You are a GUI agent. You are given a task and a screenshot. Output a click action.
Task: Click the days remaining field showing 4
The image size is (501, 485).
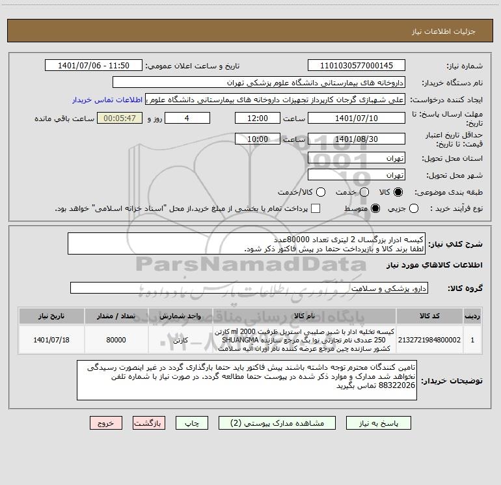click(x=187, y=118)
